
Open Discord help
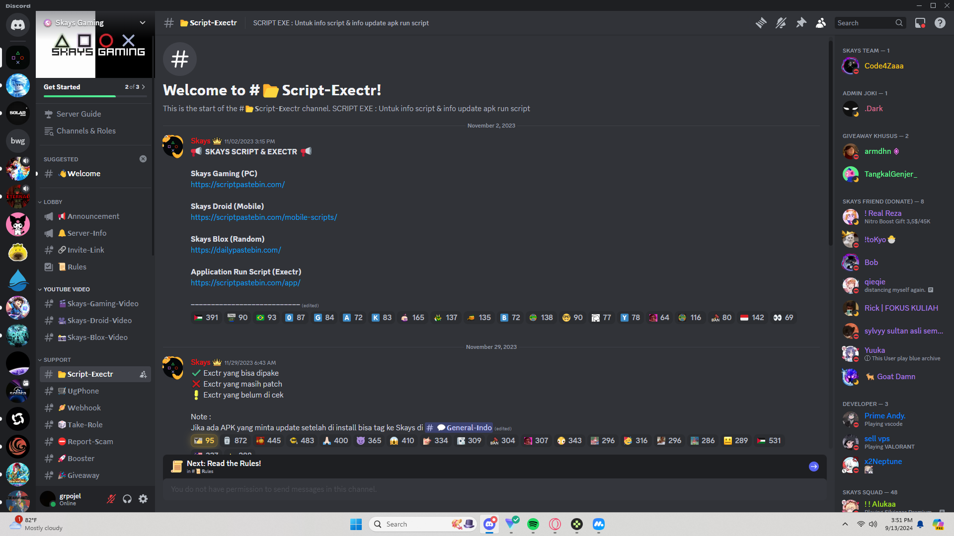click(x=940, y=23)
